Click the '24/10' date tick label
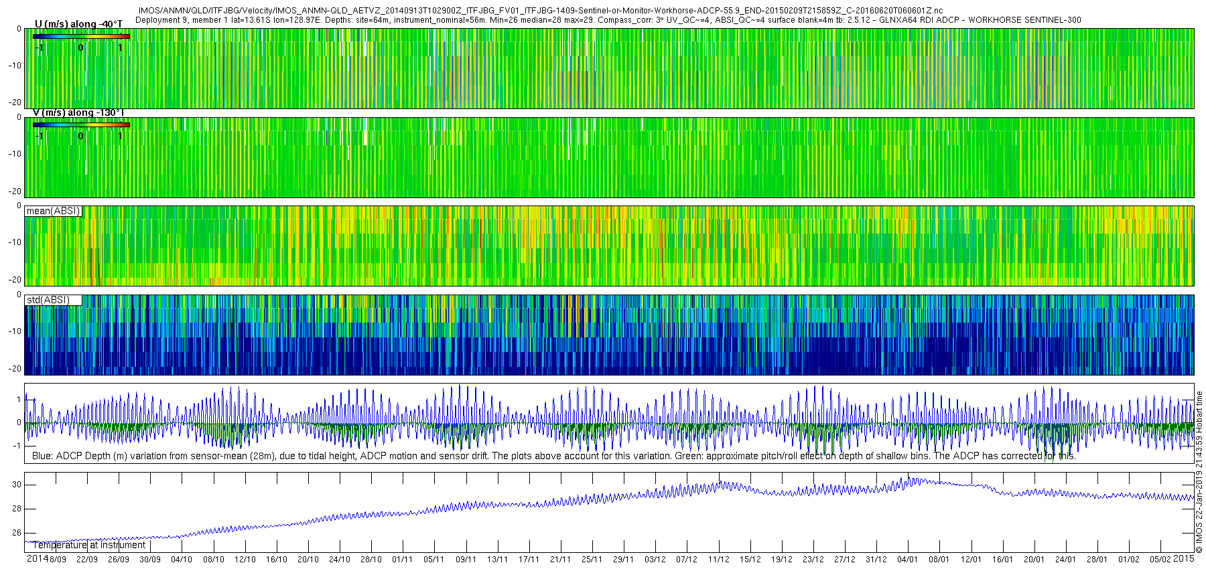Image resolution: width=1206 pixels, height=569 pixels. coord(340,560)
